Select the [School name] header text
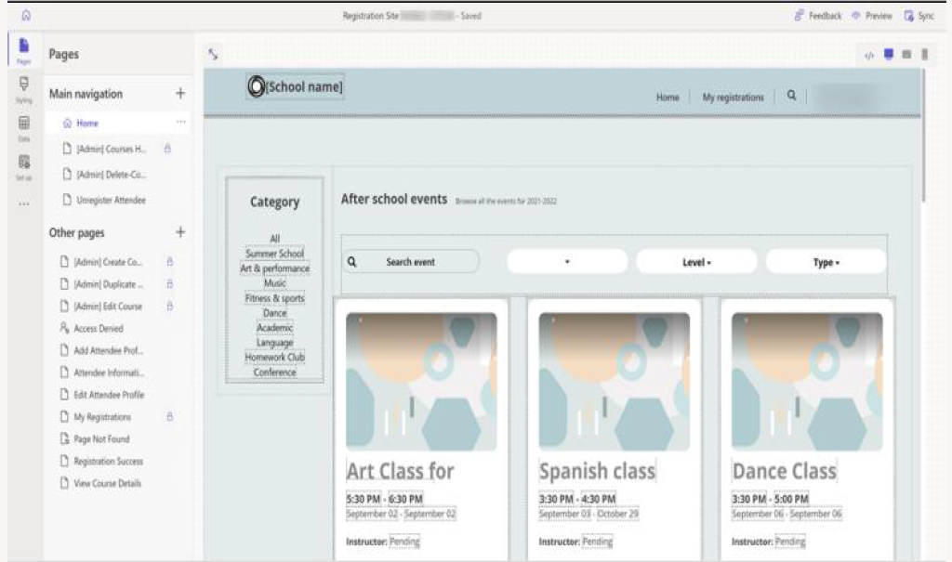 click(x=304, y=86)
